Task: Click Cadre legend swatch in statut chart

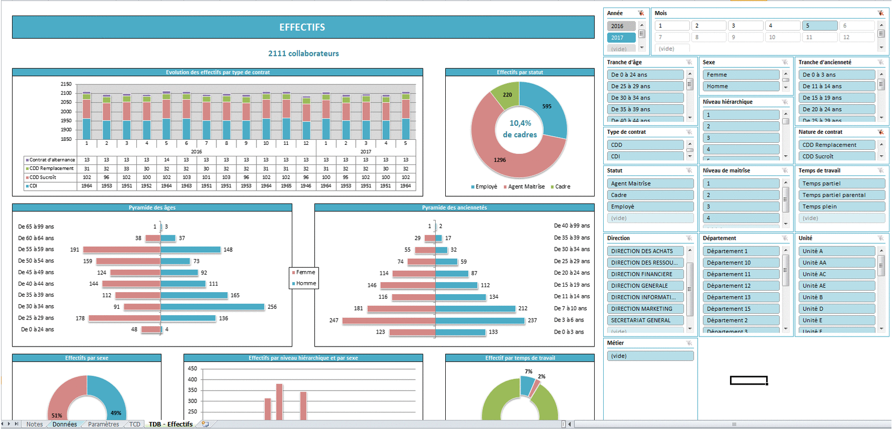Action: [x=552, y=187]
